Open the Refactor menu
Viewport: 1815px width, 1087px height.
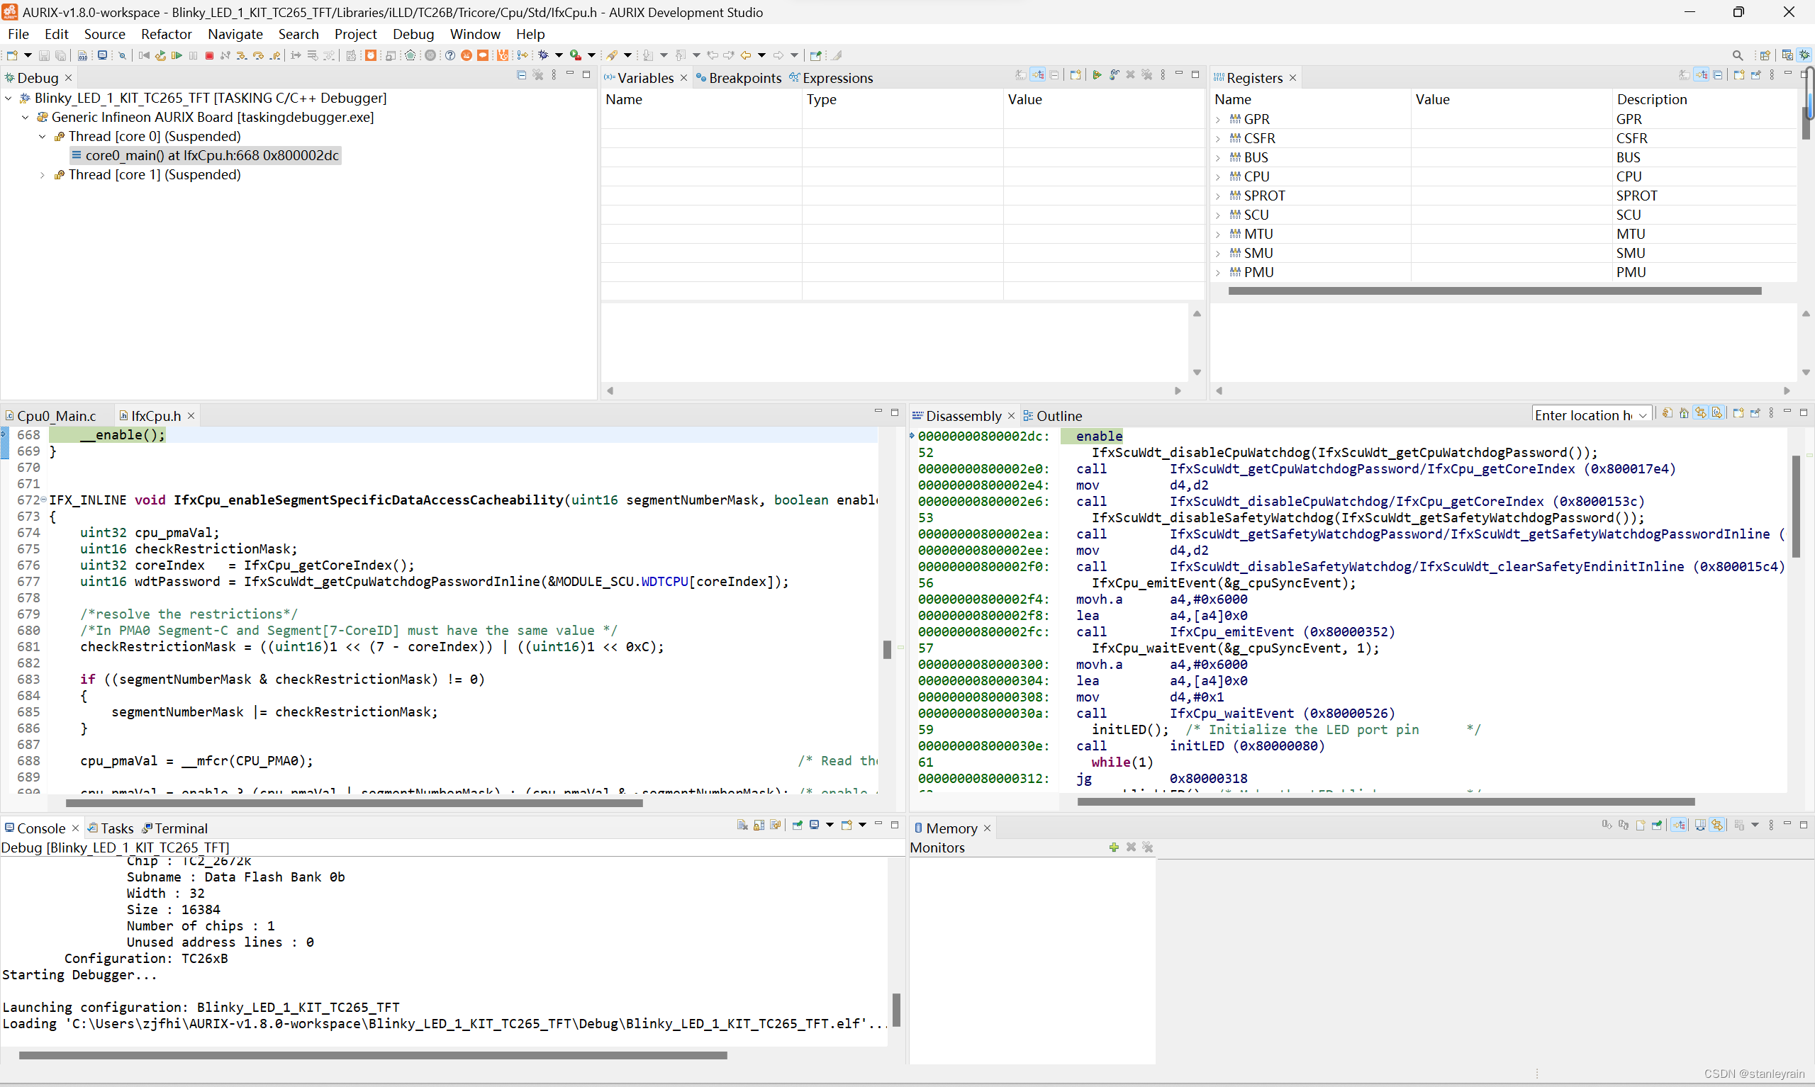tap(166, 35)
